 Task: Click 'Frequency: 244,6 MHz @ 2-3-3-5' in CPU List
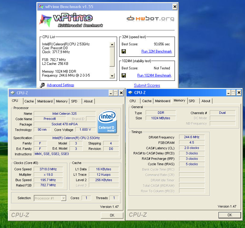coord(66,75)
